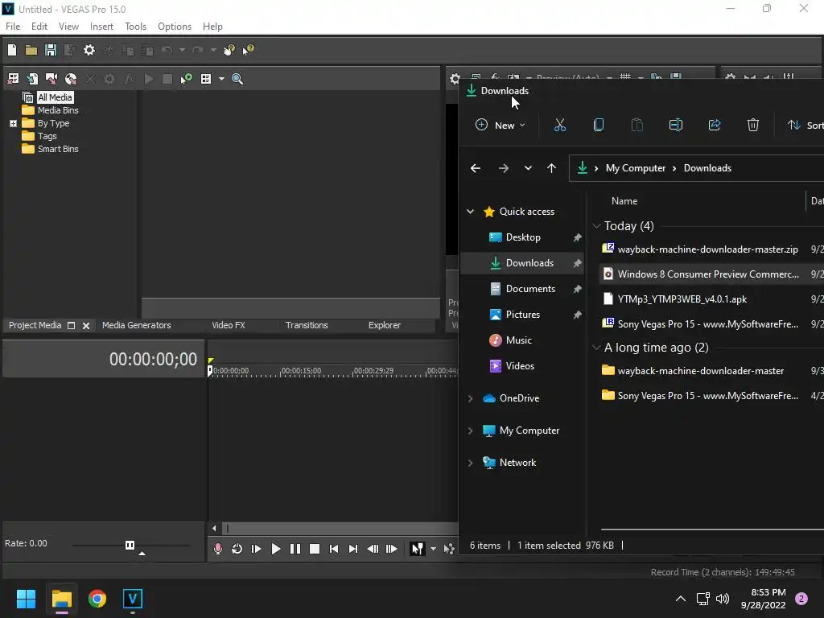
Task: Click the Rename icon in Explorer
Action: click(x=676, y=125)
